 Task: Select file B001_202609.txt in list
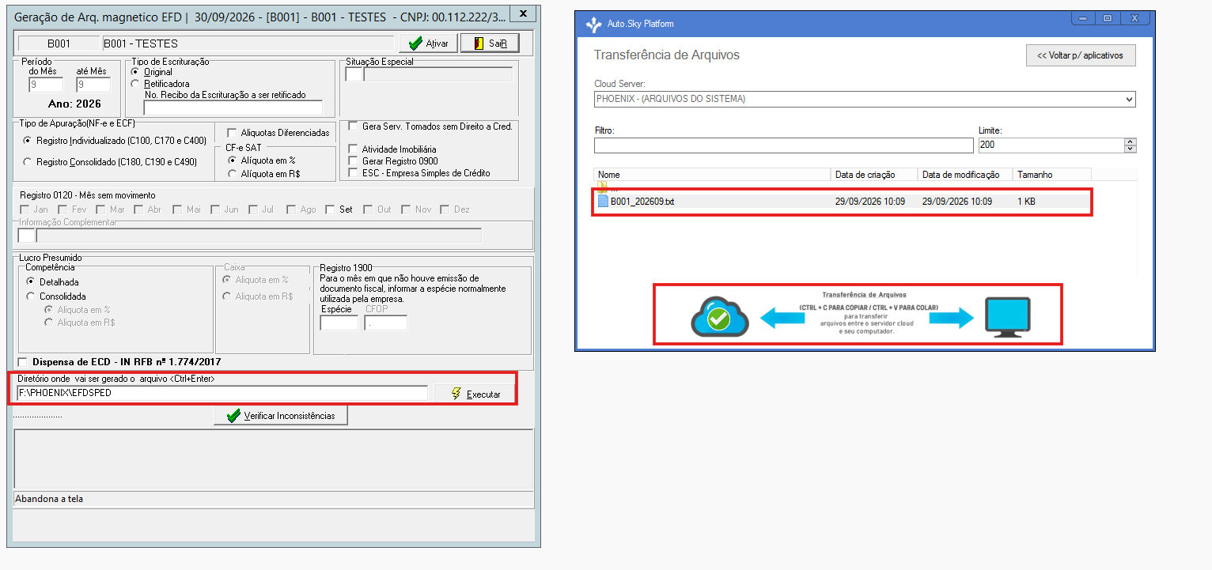coord(843,202)
